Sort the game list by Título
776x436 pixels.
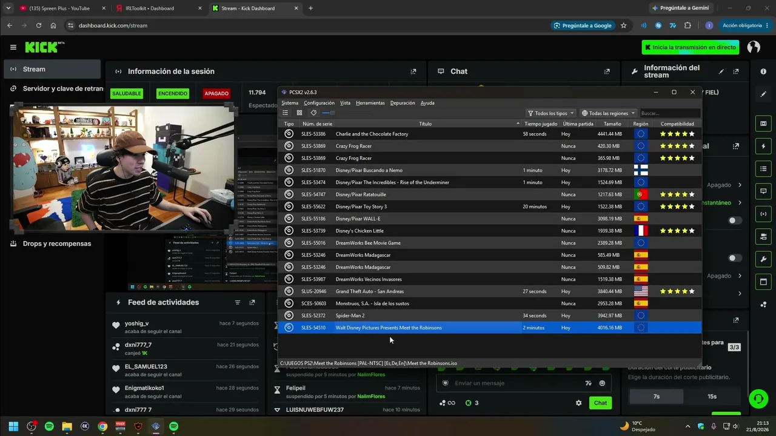426,124
